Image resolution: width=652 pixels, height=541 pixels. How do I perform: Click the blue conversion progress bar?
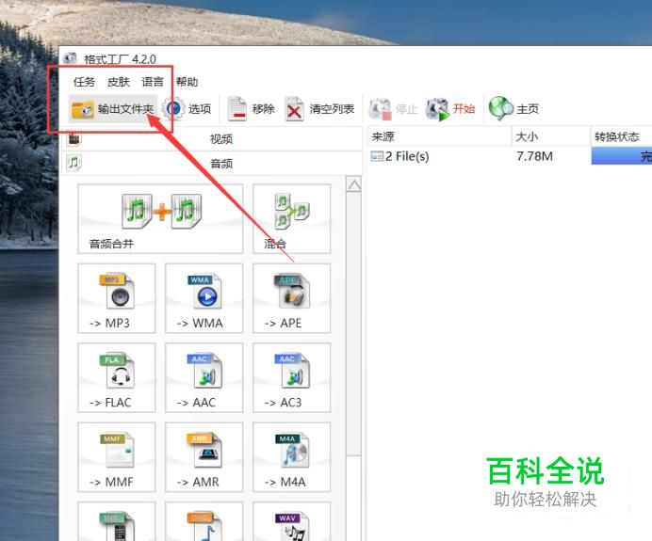pos(622,156)
